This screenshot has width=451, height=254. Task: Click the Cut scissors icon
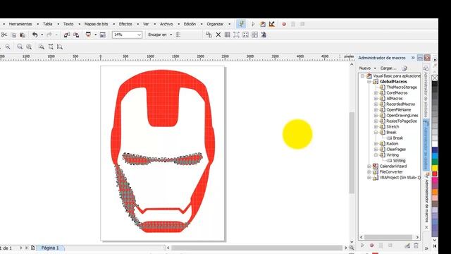click(4, 35)
